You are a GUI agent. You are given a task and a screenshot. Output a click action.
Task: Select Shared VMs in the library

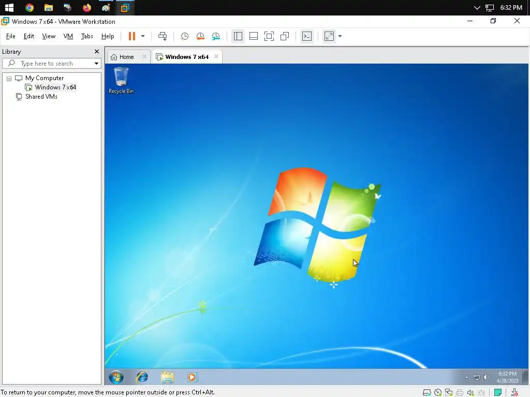[41, 97]
